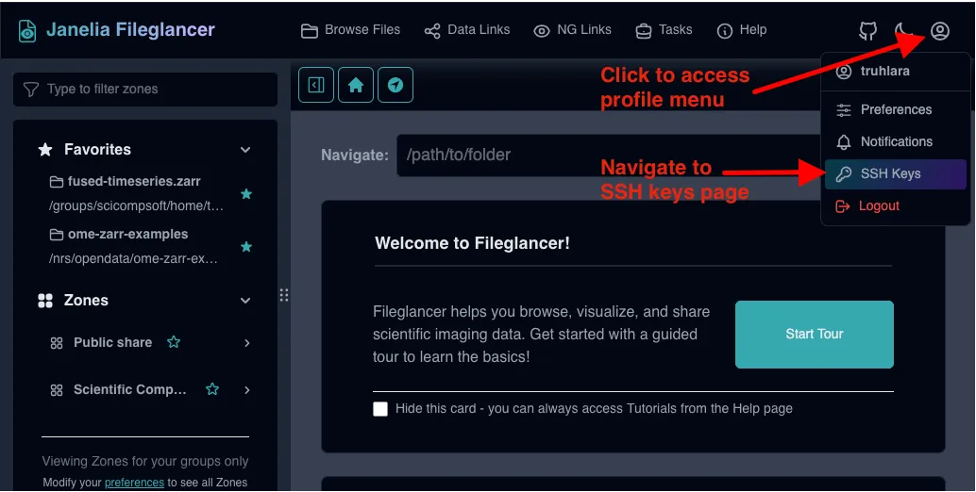Viewport: 976px width, 492px height.
Task: Toggle Public share favorite star
Action: click(x=174, y=341)
